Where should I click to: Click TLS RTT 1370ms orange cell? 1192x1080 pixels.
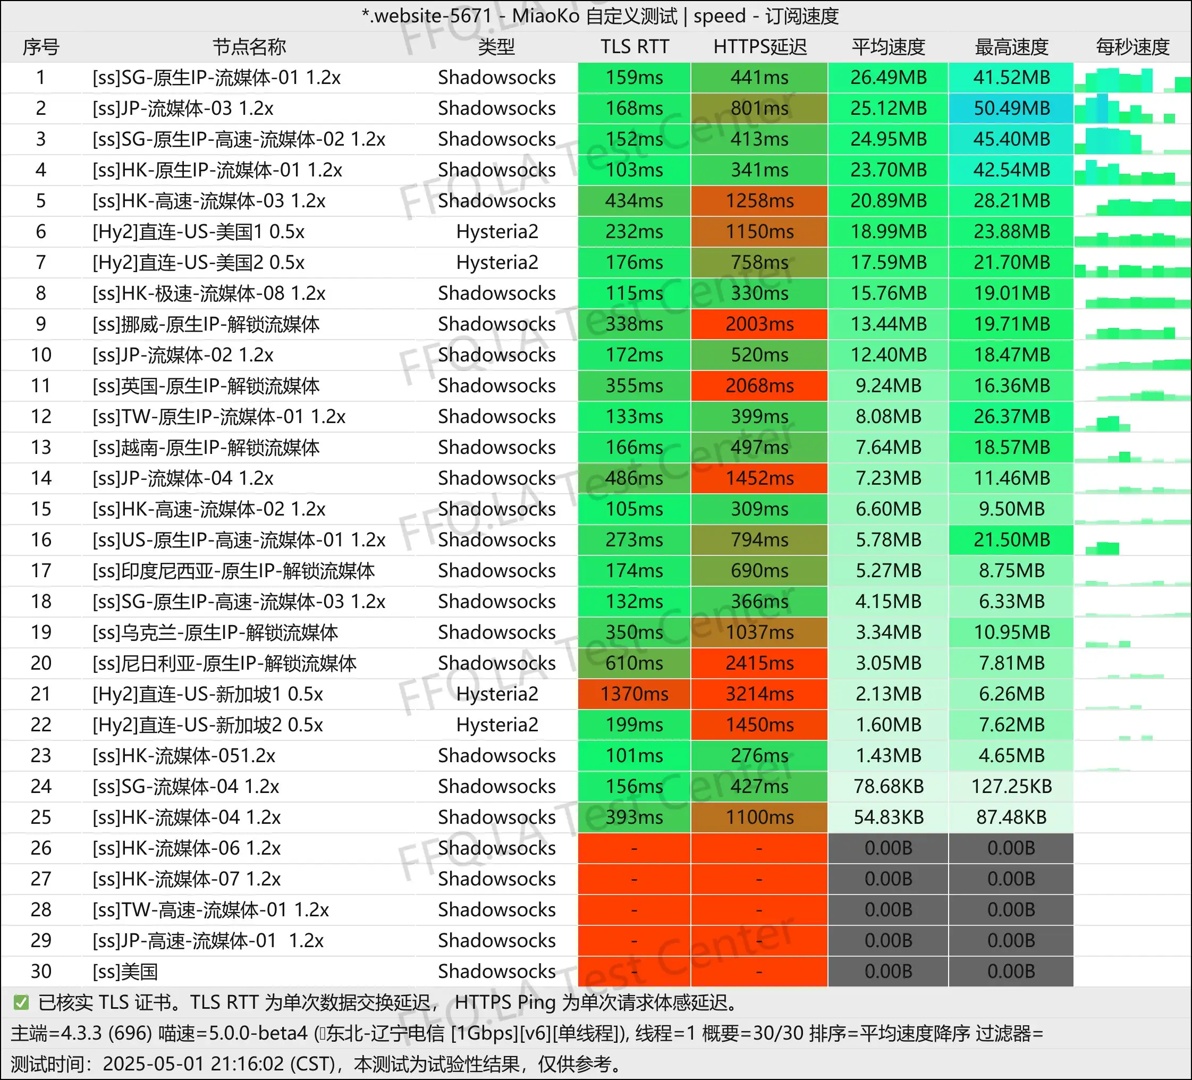(635, 693)
